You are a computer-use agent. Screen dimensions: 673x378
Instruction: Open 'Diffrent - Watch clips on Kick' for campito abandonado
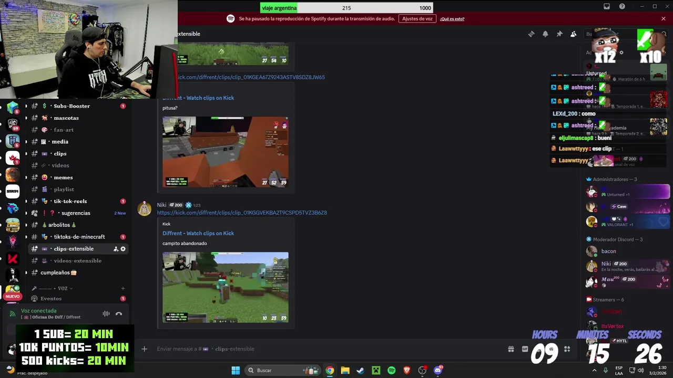click(198, 233)
